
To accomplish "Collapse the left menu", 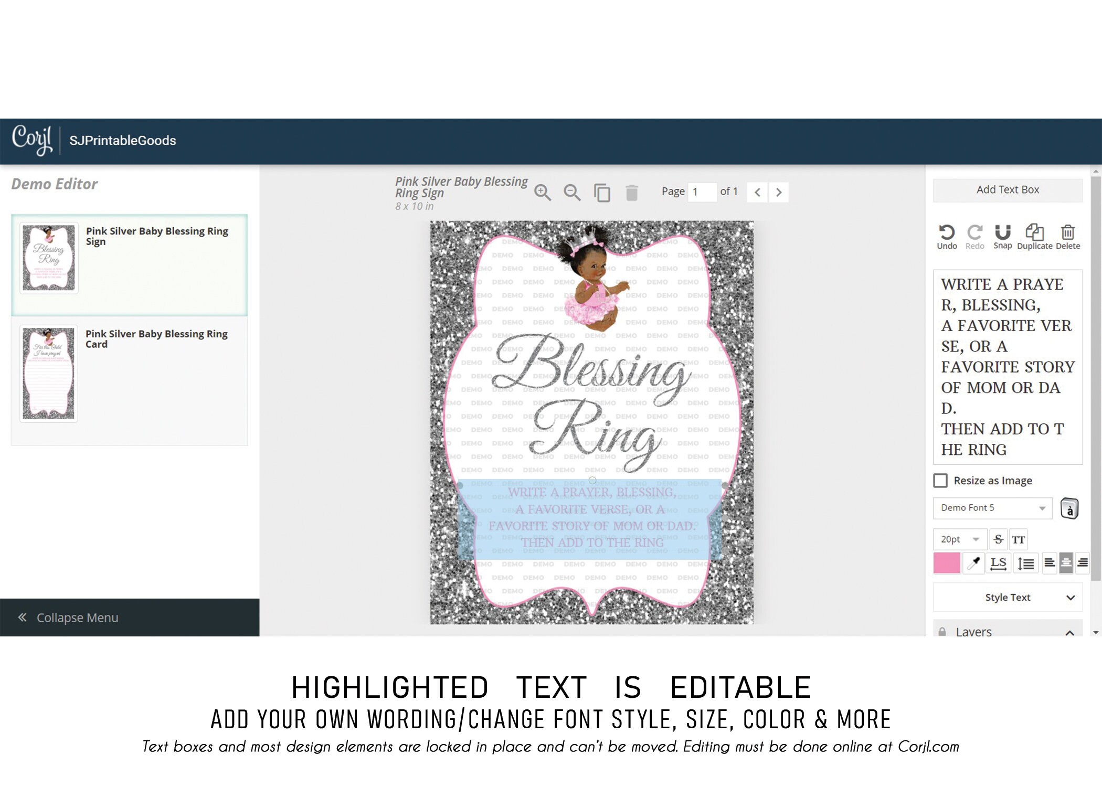I will (130, 618).
